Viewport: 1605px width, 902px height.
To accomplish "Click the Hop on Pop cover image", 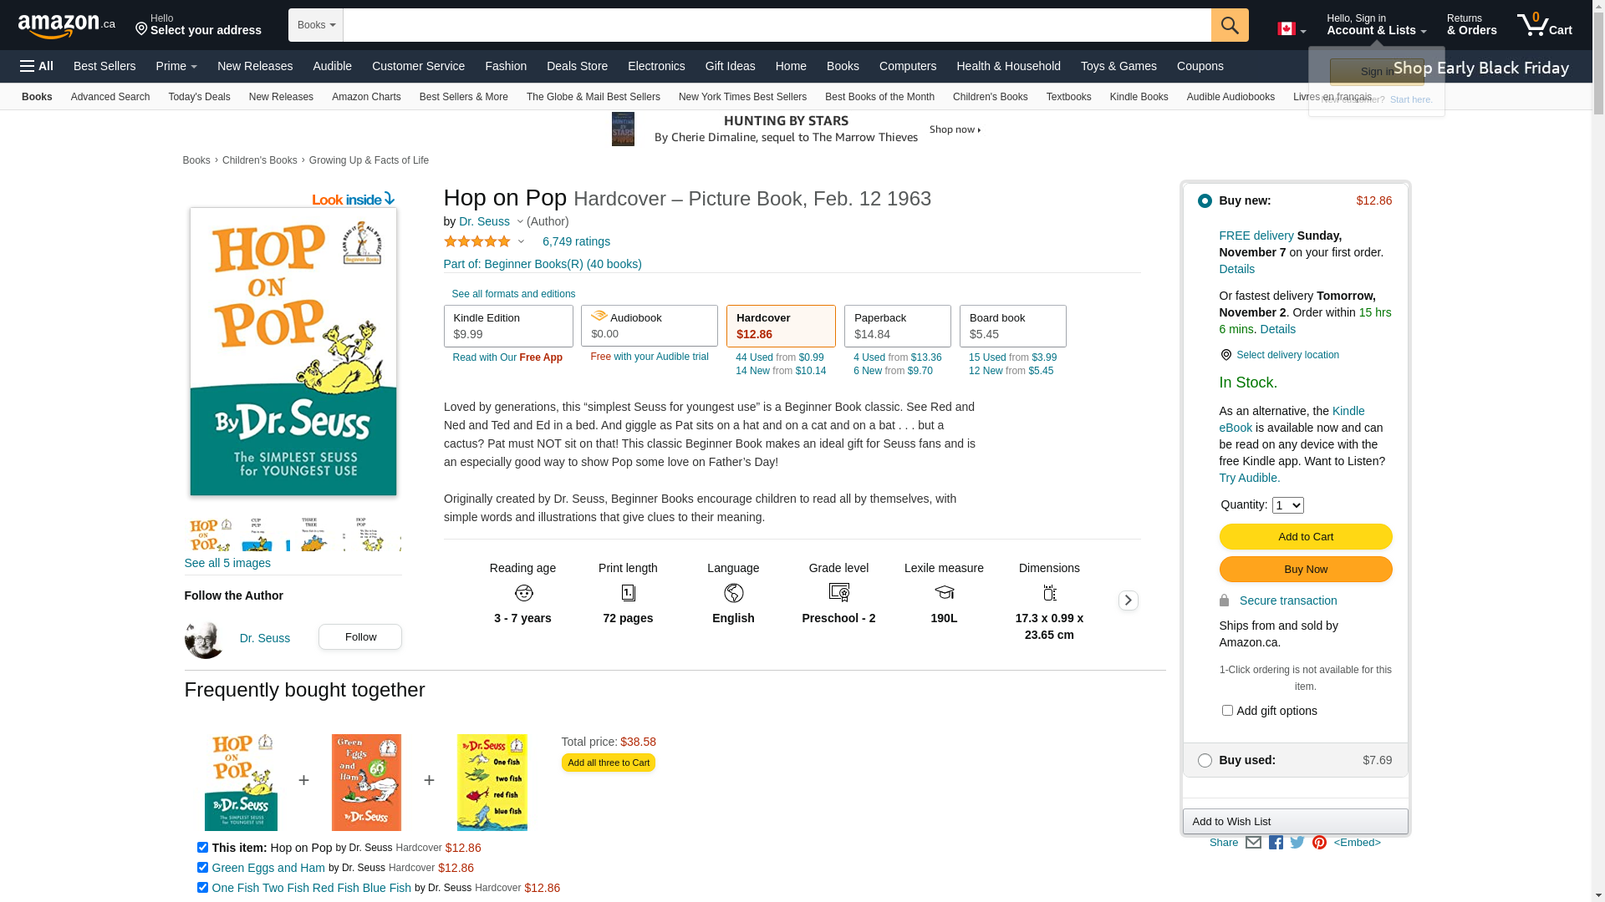I will (x=293, y=352).
